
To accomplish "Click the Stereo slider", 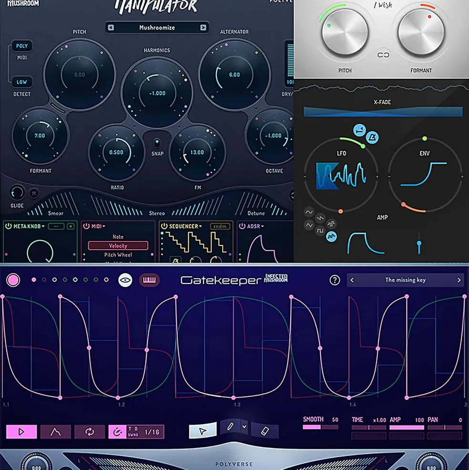I will (157, 205).
